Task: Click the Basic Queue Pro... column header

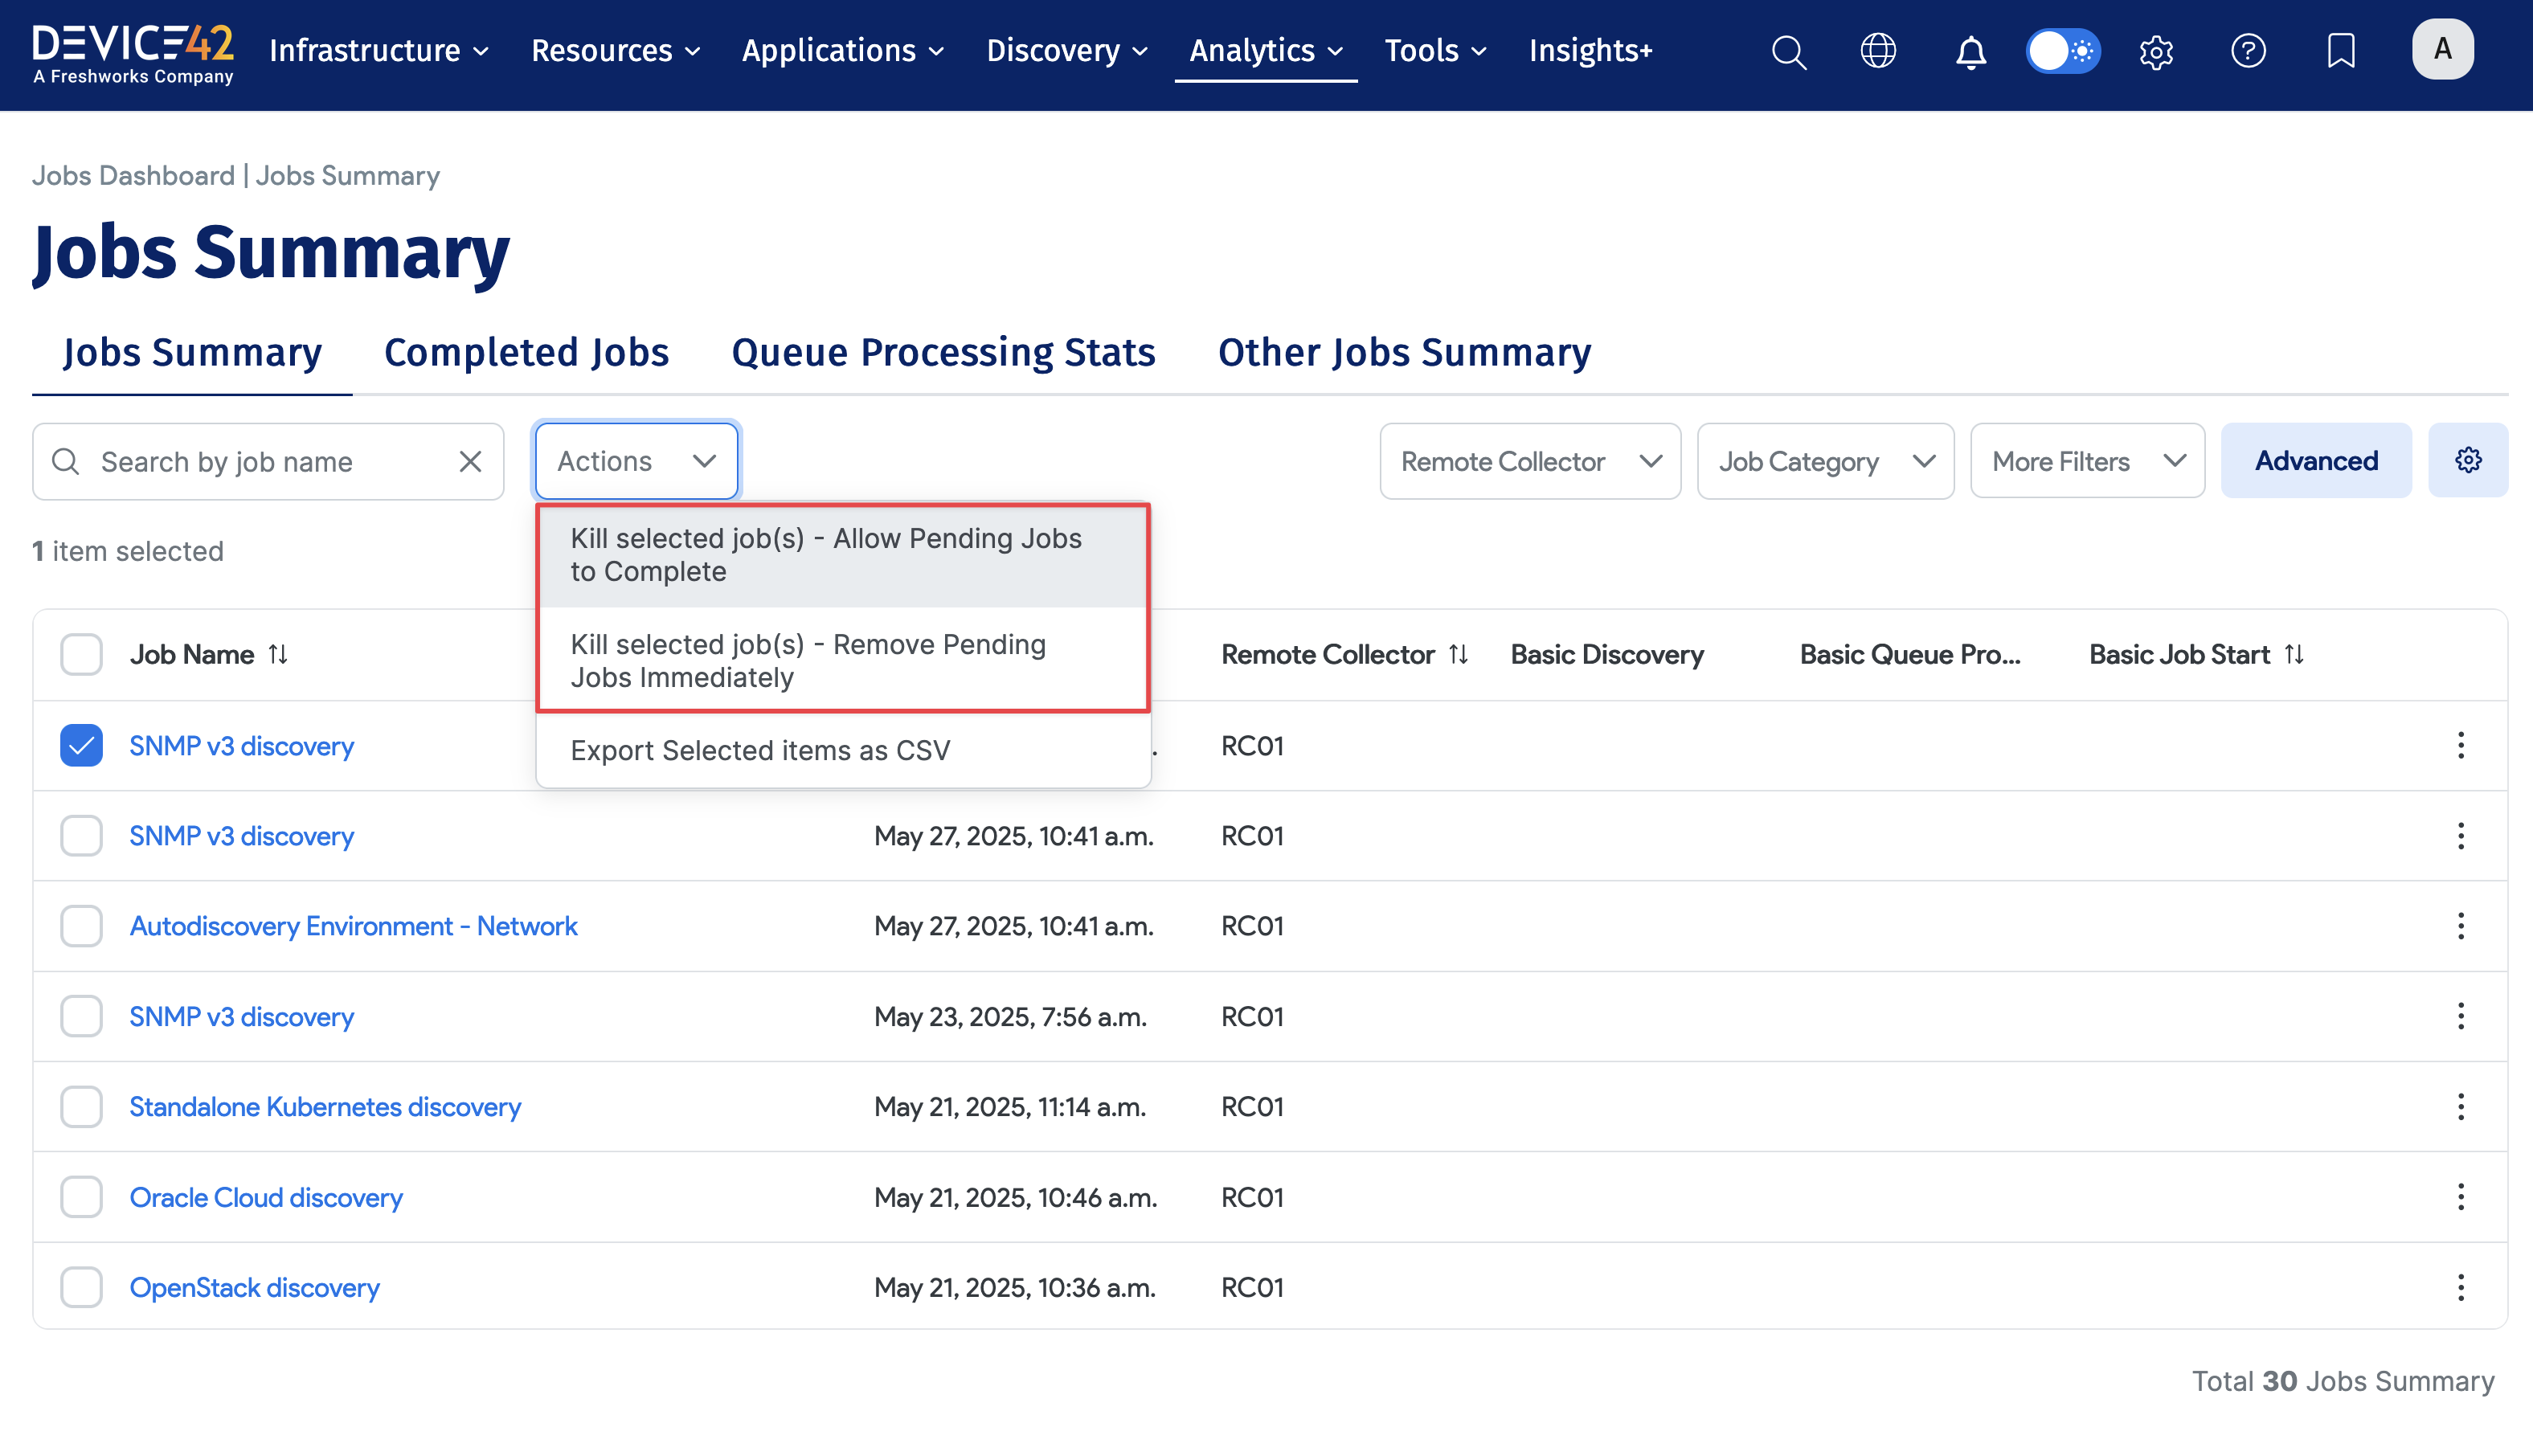Action: click(1909, 654)
